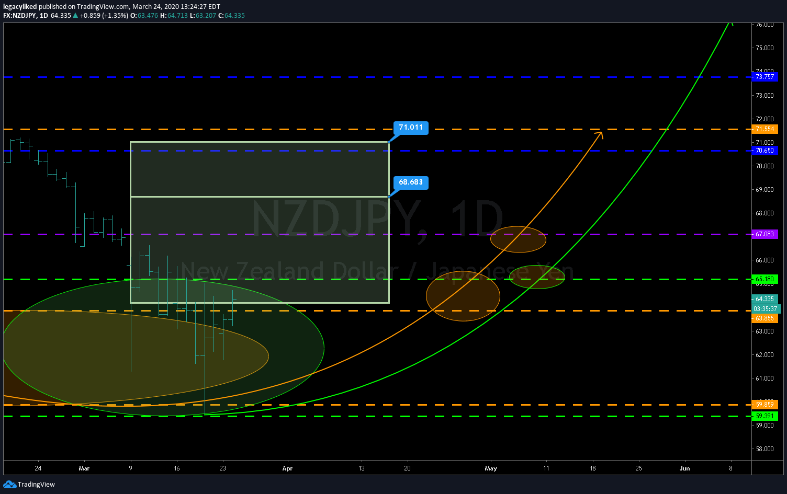
Task: Click the 16 date axis label
Action: pos(177,468)
